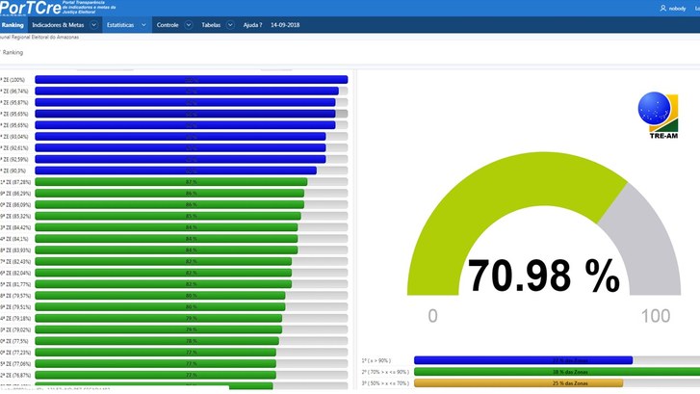700x394 pixels.
Task: Expand the Tabelas dropdown chevron
Action: coord(229,25)
